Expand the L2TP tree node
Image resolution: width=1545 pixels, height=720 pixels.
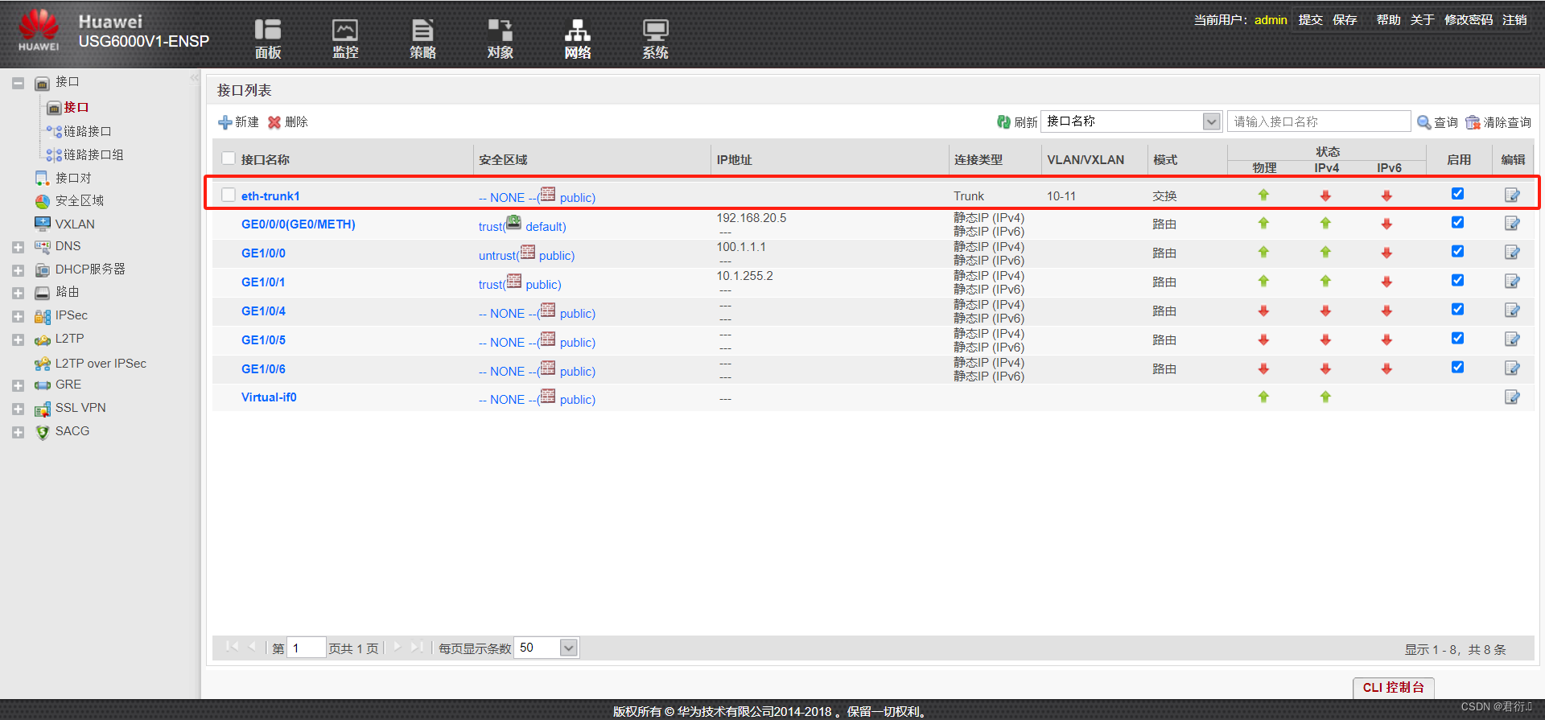pos(18,340)
